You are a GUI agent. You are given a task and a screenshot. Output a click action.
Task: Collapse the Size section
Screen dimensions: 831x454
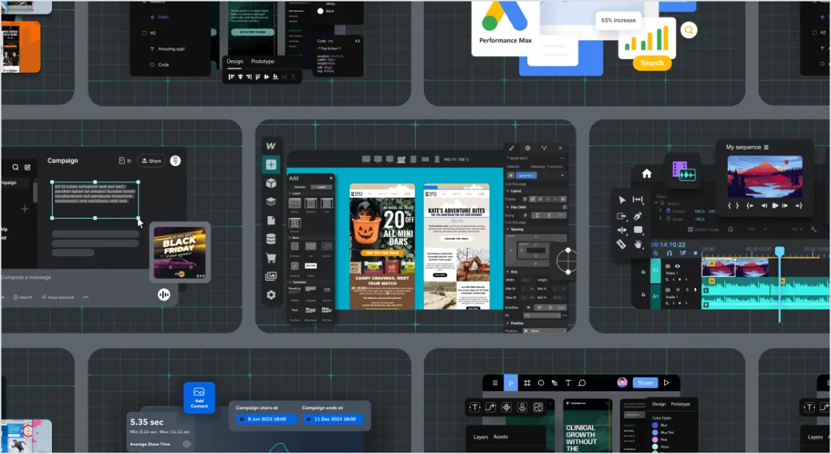click(508, 272)
